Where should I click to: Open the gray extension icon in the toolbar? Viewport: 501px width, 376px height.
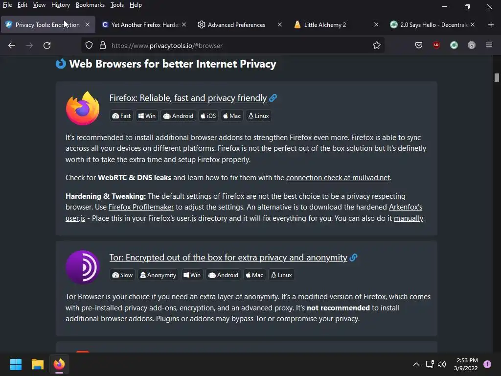(471, 45)
